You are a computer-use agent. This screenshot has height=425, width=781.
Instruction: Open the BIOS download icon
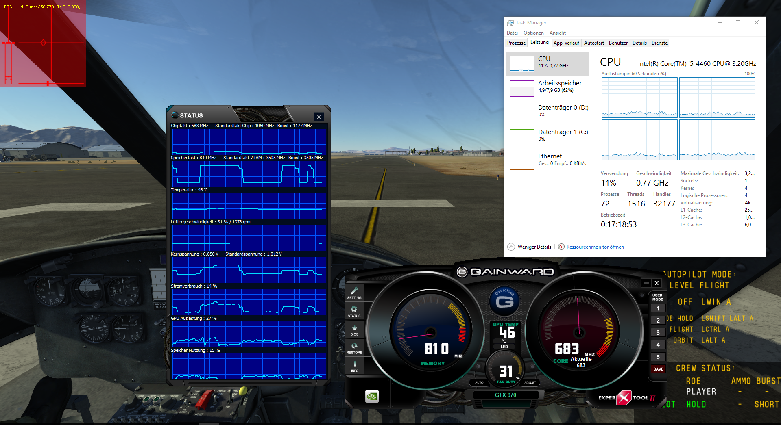click(x=354, y=330)
